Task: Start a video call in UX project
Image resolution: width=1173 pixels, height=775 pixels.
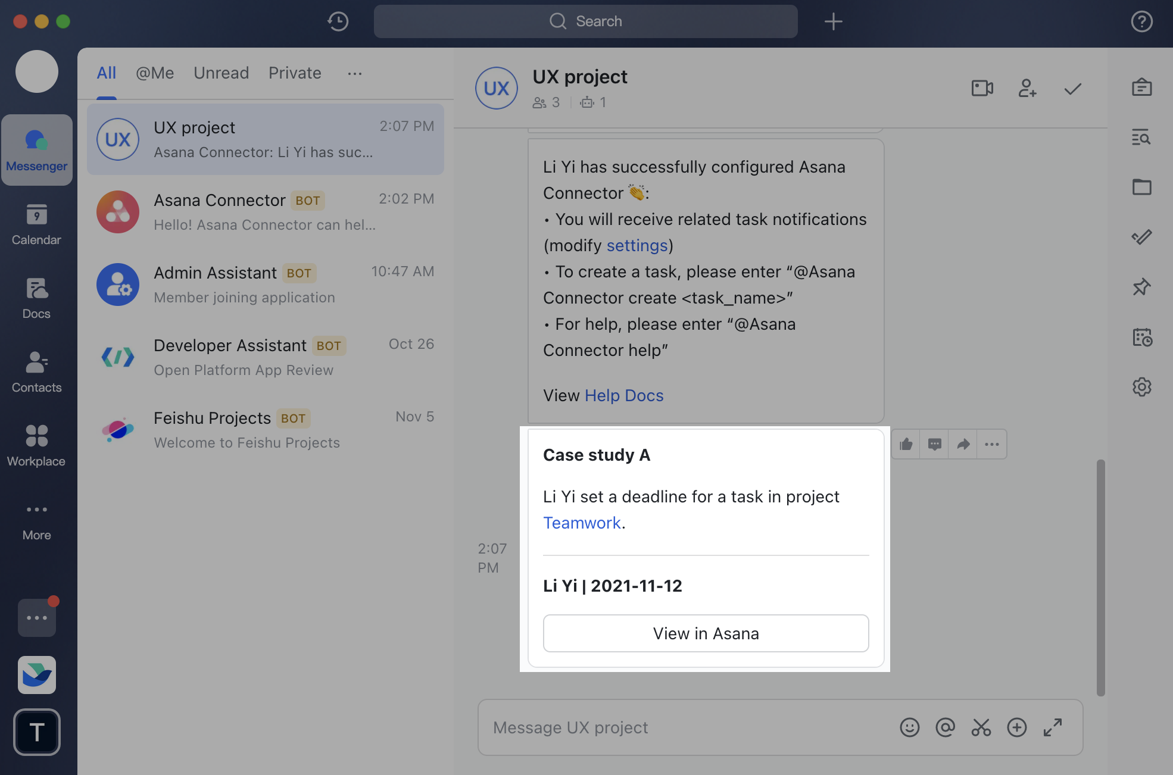Action: (x=982, y=89)
